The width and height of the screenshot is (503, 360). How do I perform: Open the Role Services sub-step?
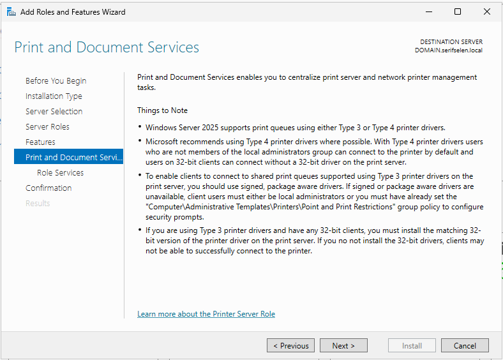pyautogui.click(x=60, y=173)
